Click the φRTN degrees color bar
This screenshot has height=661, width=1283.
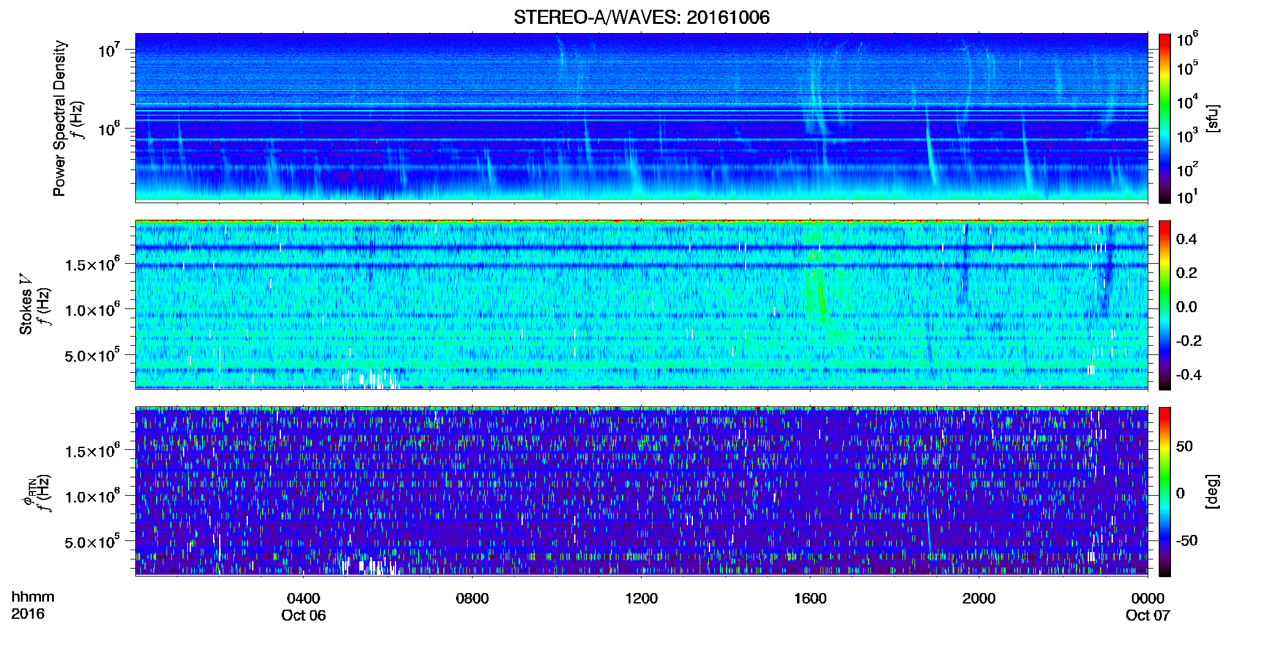coord(1165,491)
